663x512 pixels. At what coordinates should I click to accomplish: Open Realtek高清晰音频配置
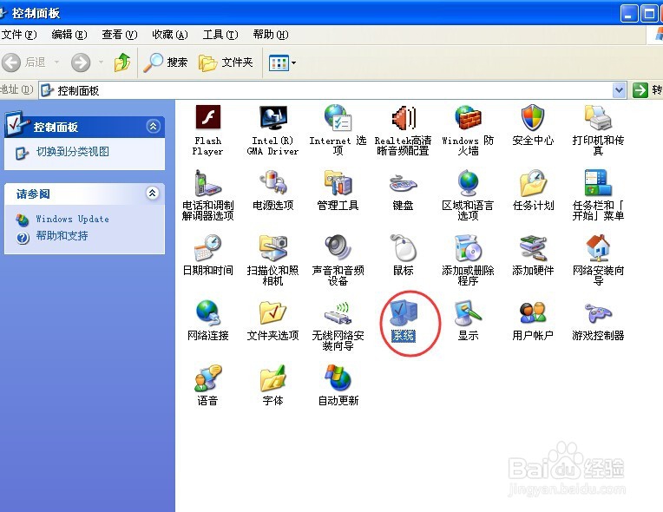coord(403,118)
